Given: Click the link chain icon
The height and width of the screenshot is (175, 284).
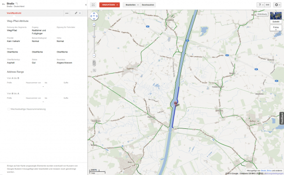Looking at the screenshot, I should point(268,5).
